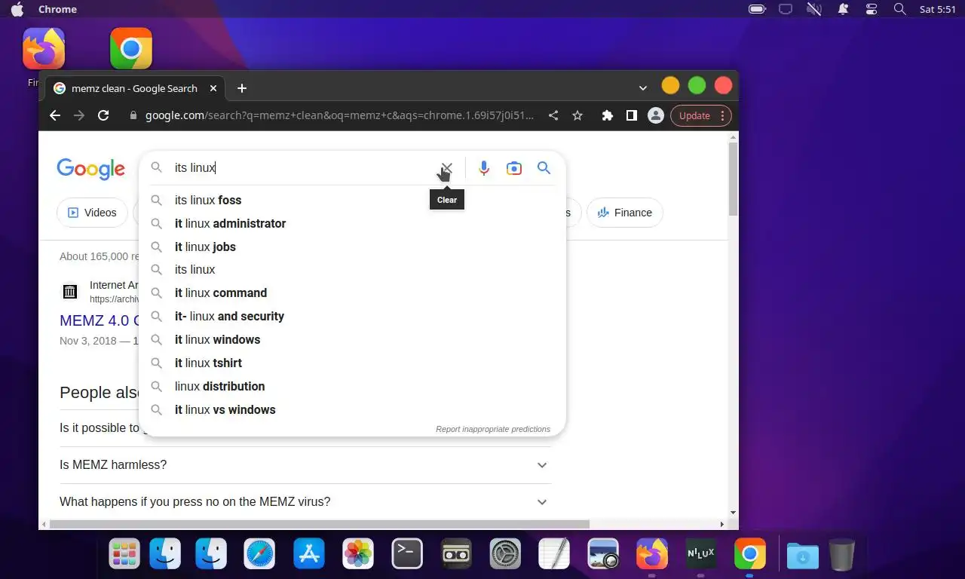Screen dimensions: 965x579
Task: Open the Trash in the dock
Action: 842,555
